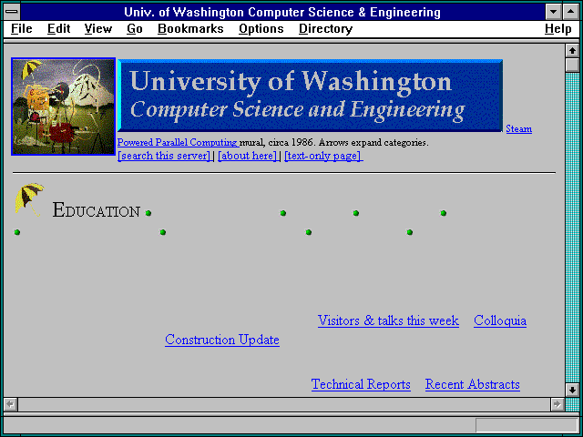Open the about here link
This screenshot has width=583, height=437.
(247, 156)
